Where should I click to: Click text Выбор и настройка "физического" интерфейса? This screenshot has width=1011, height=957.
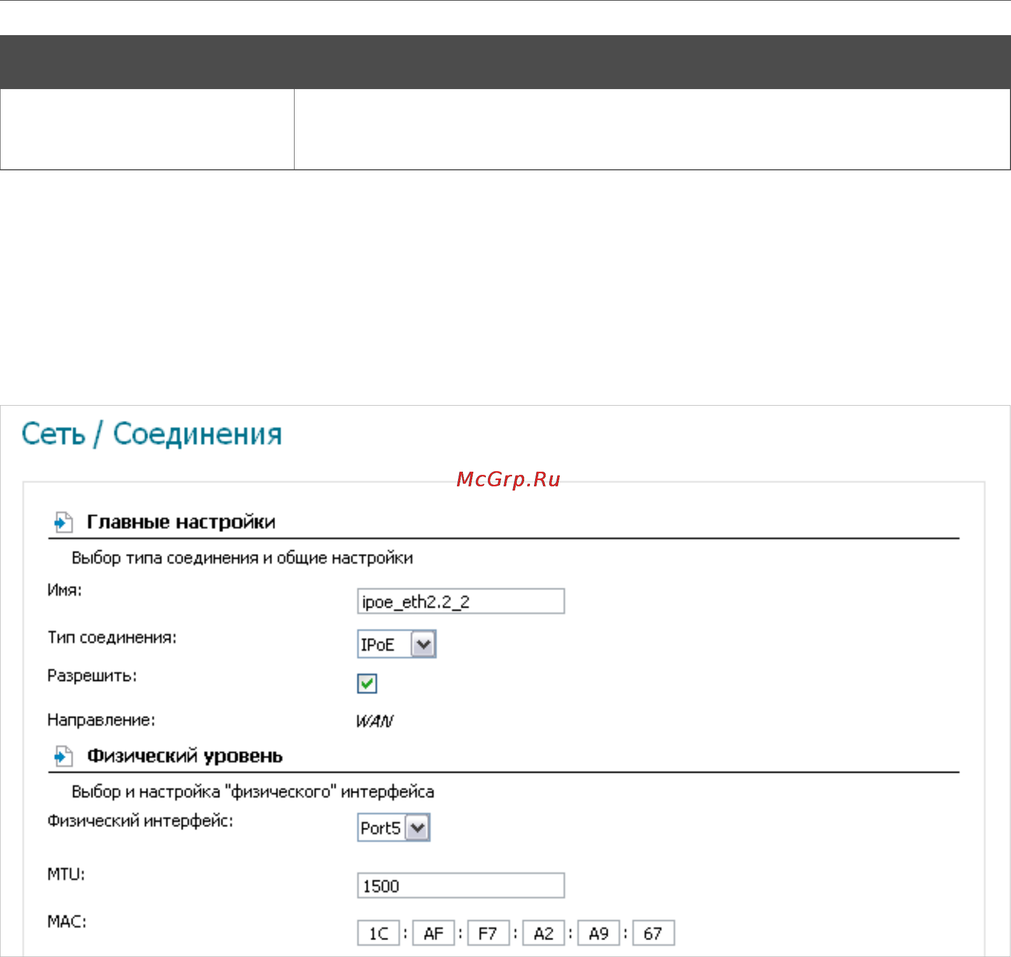253,792
